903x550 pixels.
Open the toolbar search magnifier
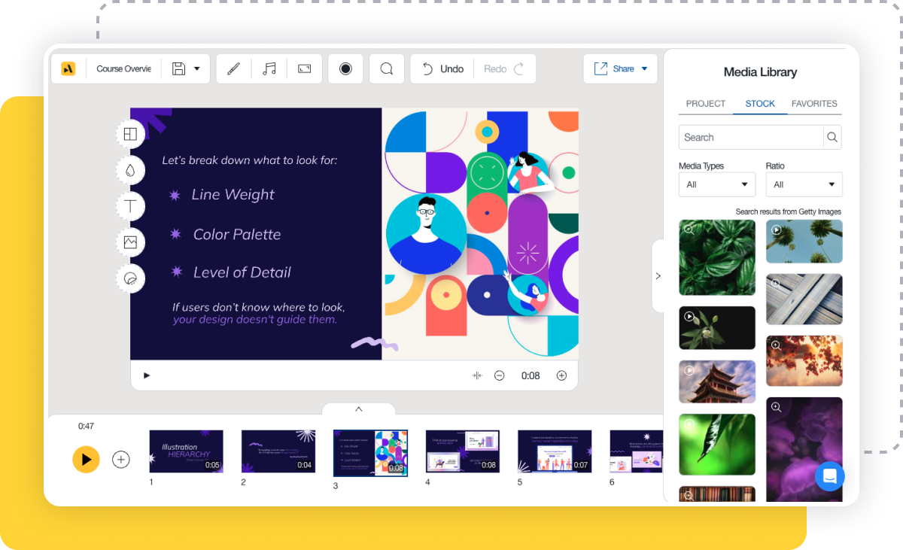(387, 68)
